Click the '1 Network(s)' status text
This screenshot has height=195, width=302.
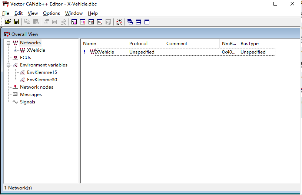(18, 188)
